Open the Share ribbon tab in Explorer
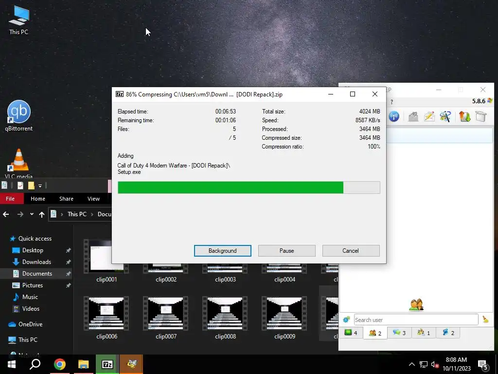Screen dimensions: 498x374 click(x=66, y=199)
